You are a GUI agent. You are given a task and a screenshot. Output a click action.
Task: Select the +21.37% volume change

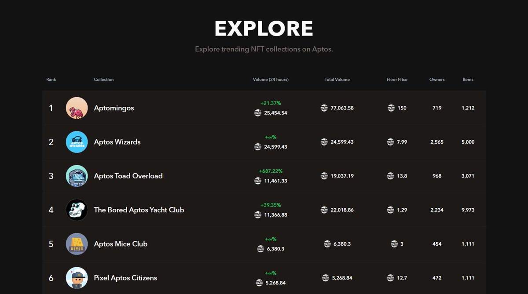[271, 103]
